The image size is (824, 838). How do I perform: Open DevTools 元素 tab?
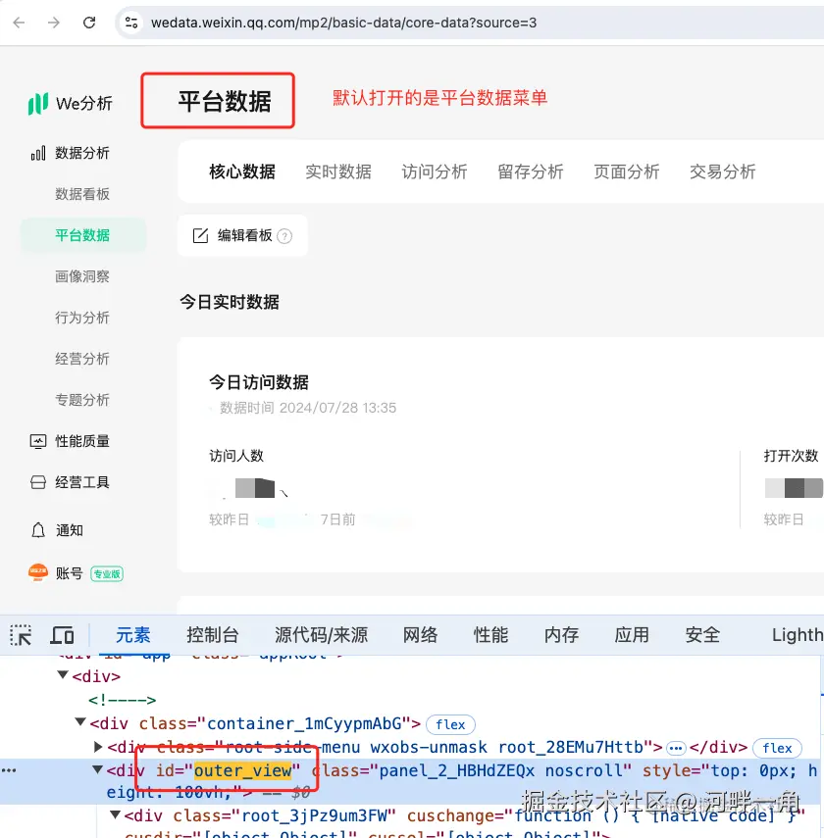(133, 635)
